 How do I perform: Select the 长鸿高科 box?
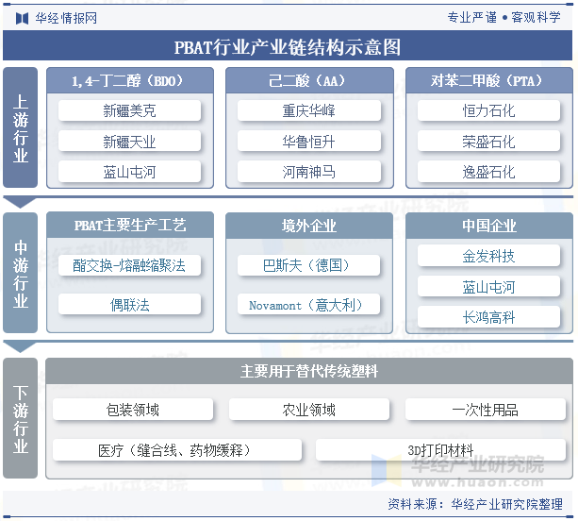(488, 317)
